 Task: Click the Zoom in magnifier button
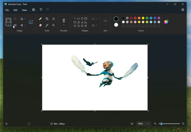[183, 123]
